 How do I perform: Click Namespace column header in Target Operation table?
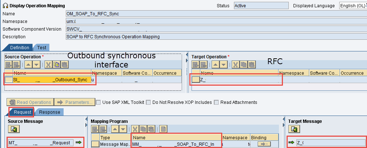[294, 73]
